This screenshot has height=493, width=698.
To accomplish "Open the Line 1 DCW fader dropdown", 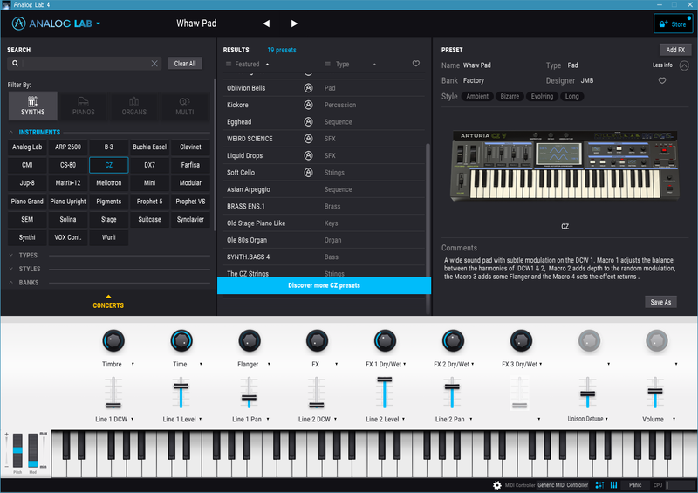I will [x=133, y=420].
